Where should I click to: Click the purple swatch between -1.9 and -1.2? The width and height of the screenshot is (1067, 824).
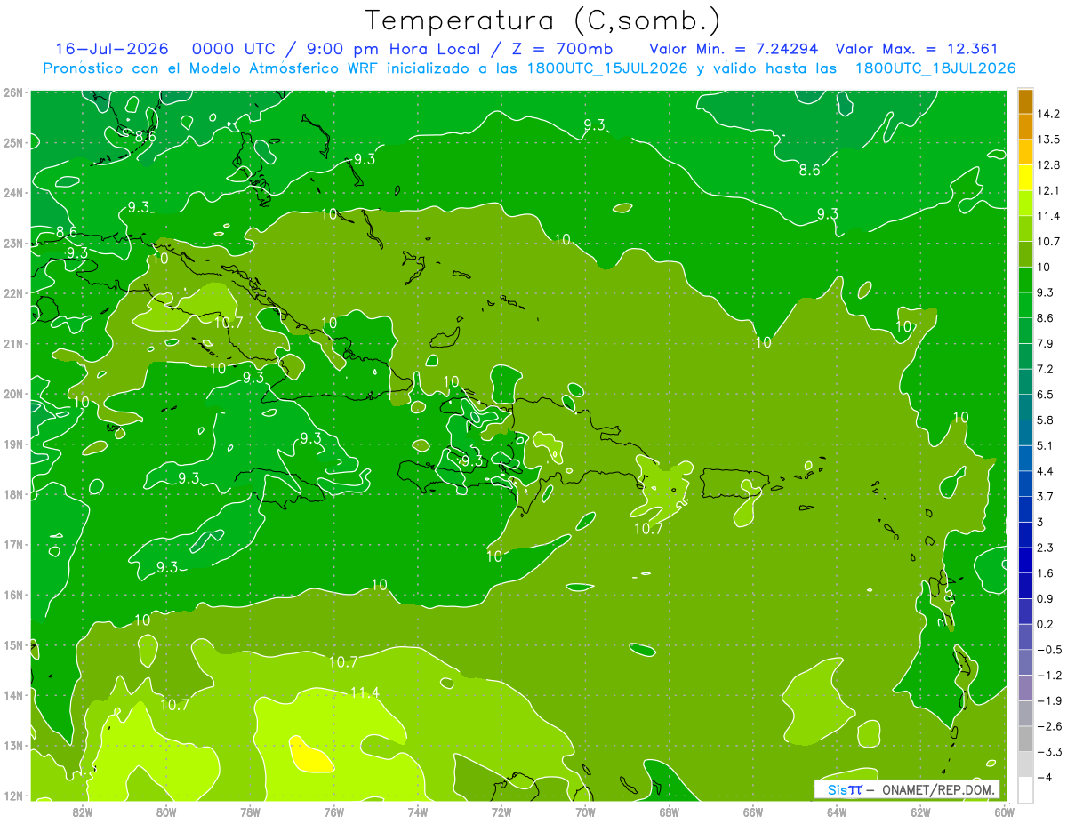1025,688
